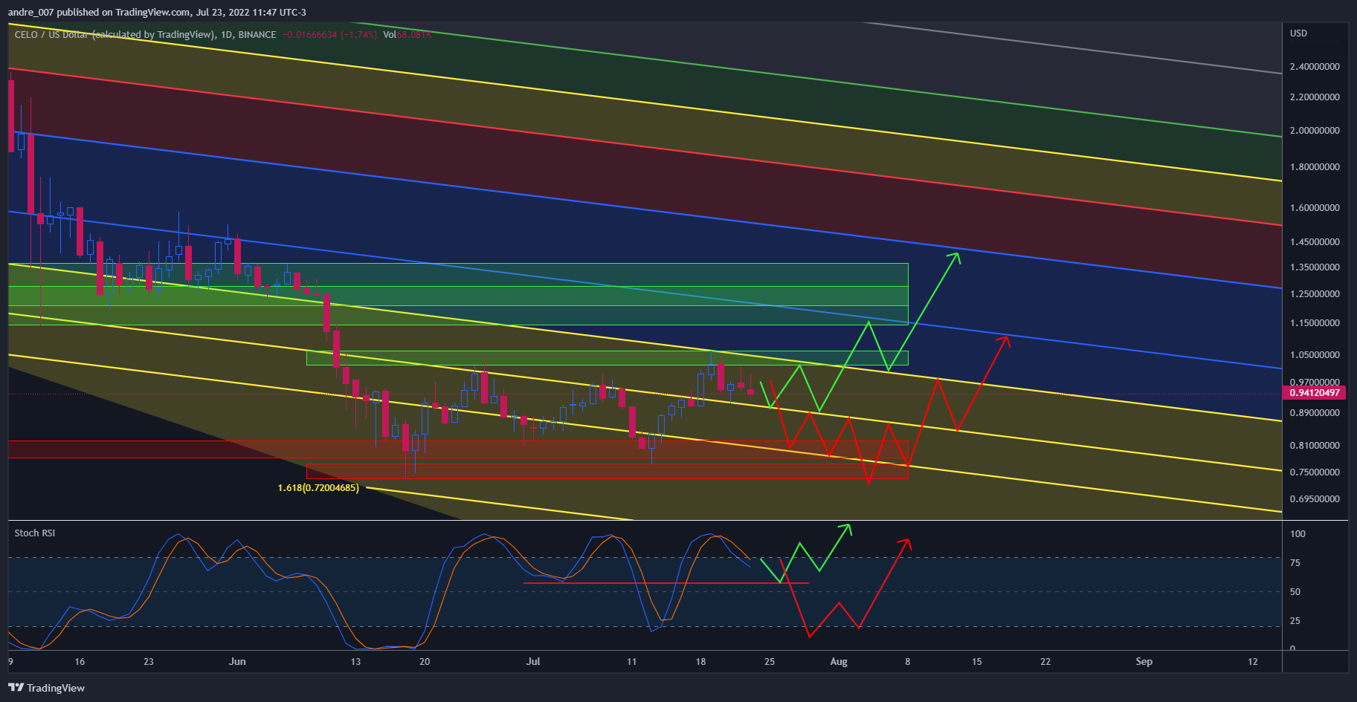Click the red -1.74% change value
Screen dimensions: 1357x702
pos(358,35)
